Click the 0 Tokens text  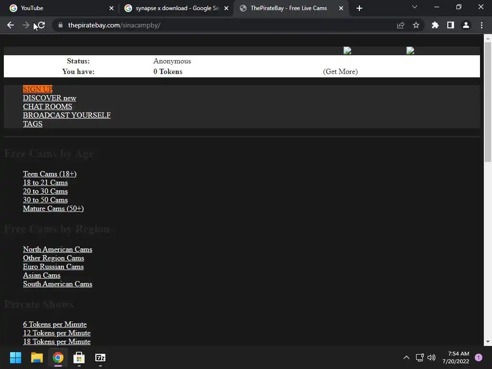(x=168, y=72)
